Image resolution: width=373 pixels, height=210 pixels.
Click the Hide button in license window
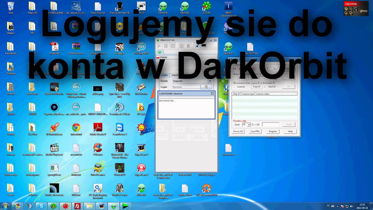pos(291,131)
